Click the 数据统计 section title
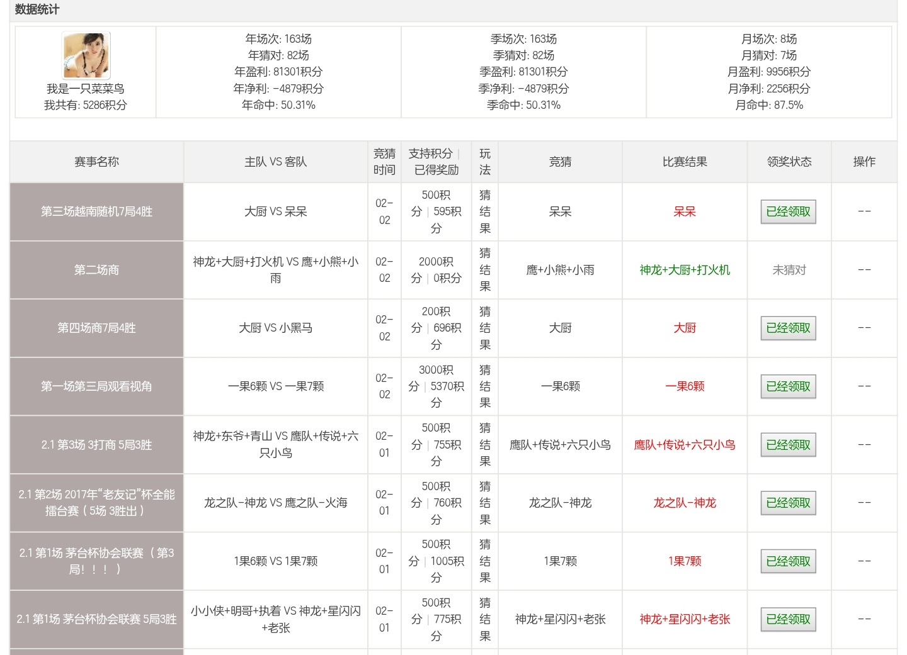 click(x=37, y=9)
